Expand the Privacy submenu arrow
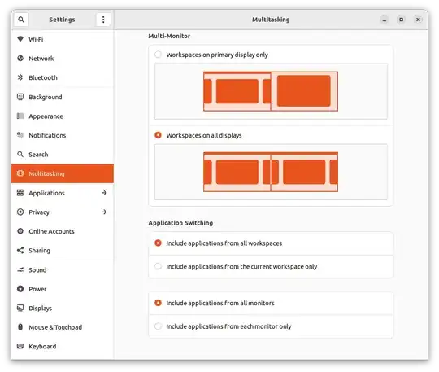 coord(104,212)
